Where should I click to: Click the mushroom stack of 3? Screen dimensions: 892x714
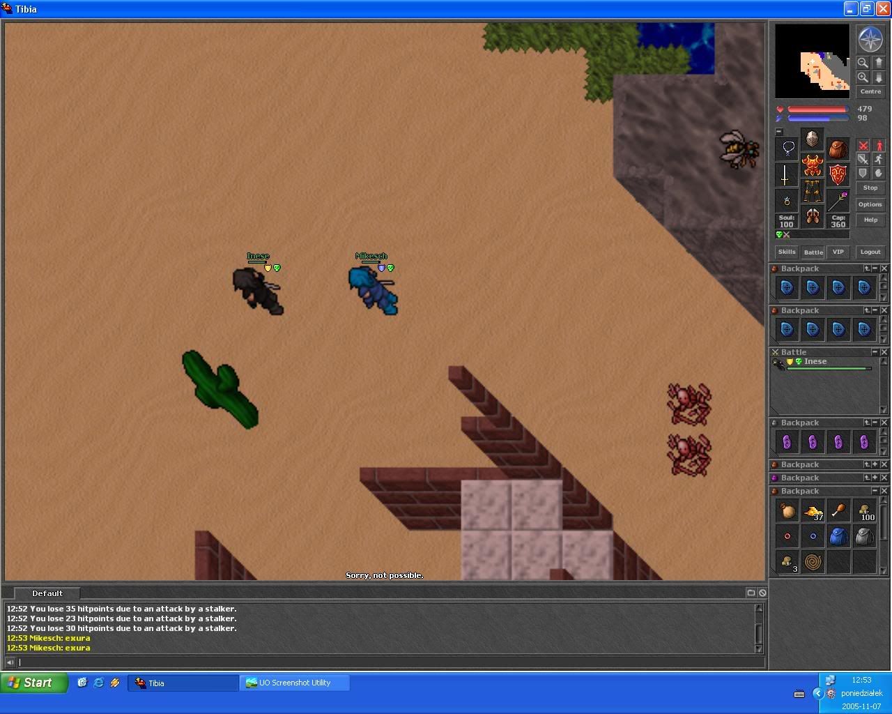coord(787,562)
